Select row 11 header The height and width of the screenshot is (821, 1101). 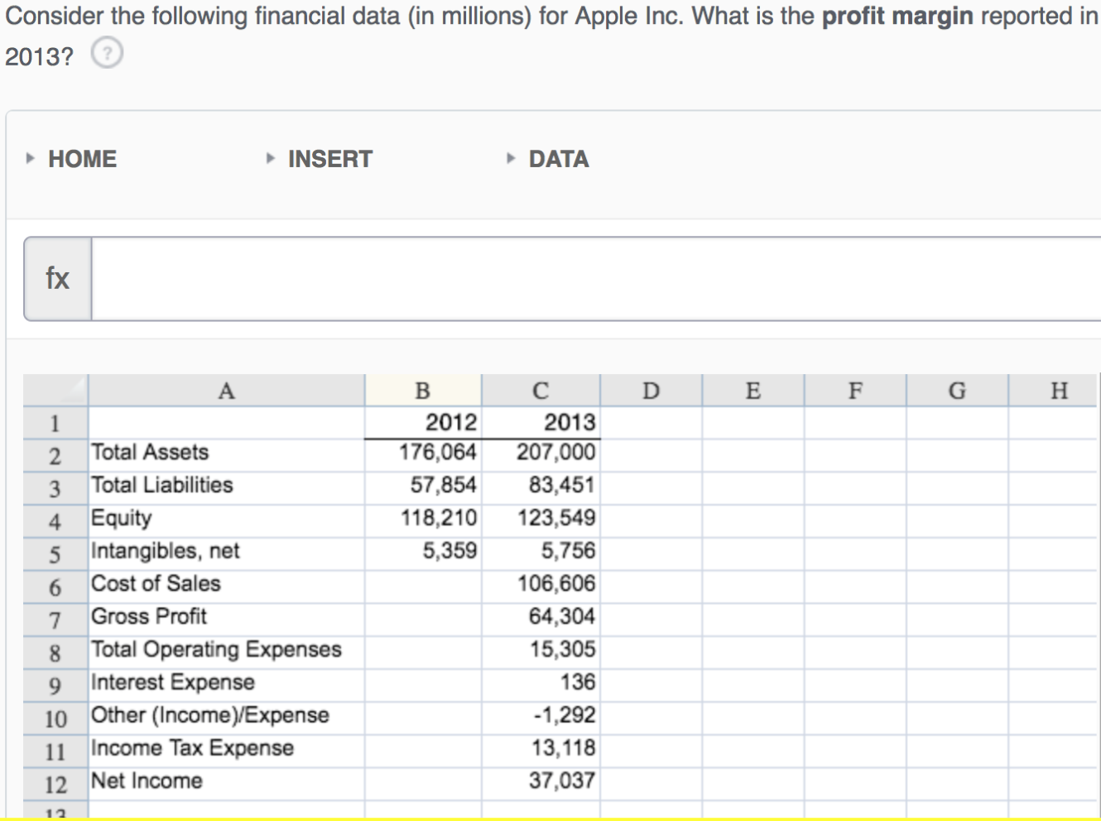(55, 751)
